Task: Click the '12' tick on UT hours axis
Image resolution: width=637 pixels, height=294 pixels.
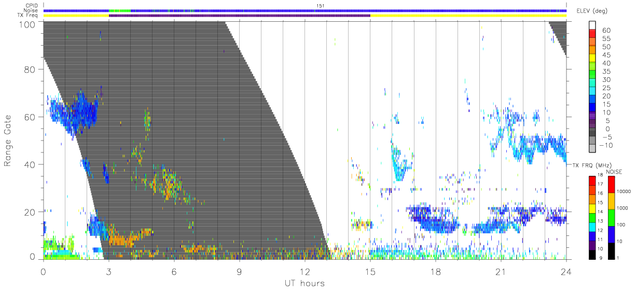Action: tap(305, 271)
